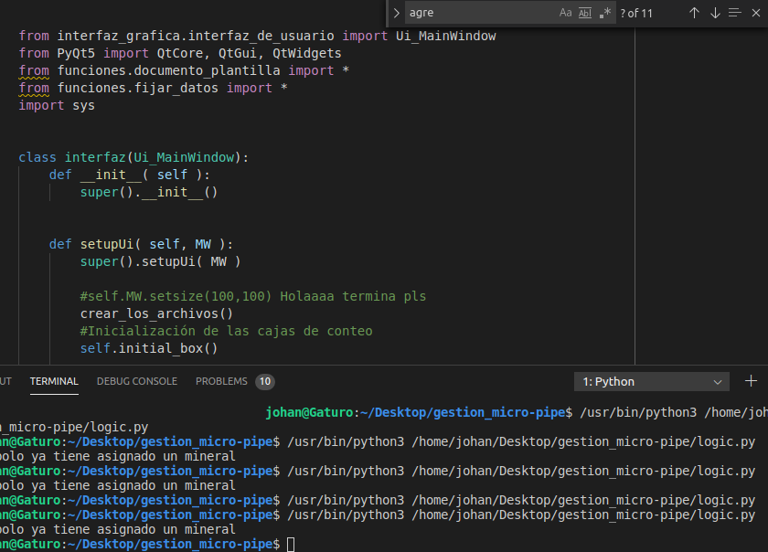
Task: Click the '? of 11' match count
Action: (x=636, y=13)
